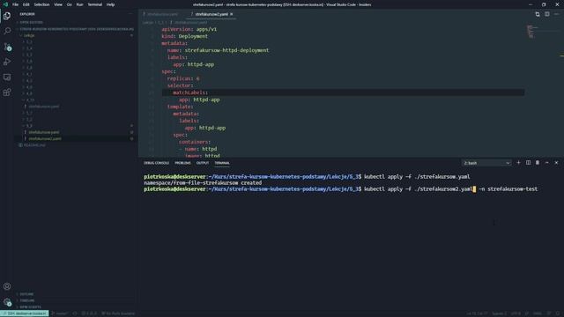
Task: Click the Spaces indentation setting in status bar
Action: click(x=500, y=313)
